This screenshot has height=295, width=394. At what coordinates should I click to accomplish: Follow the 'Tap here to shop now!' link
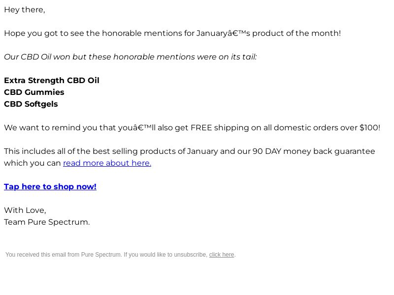50,187
